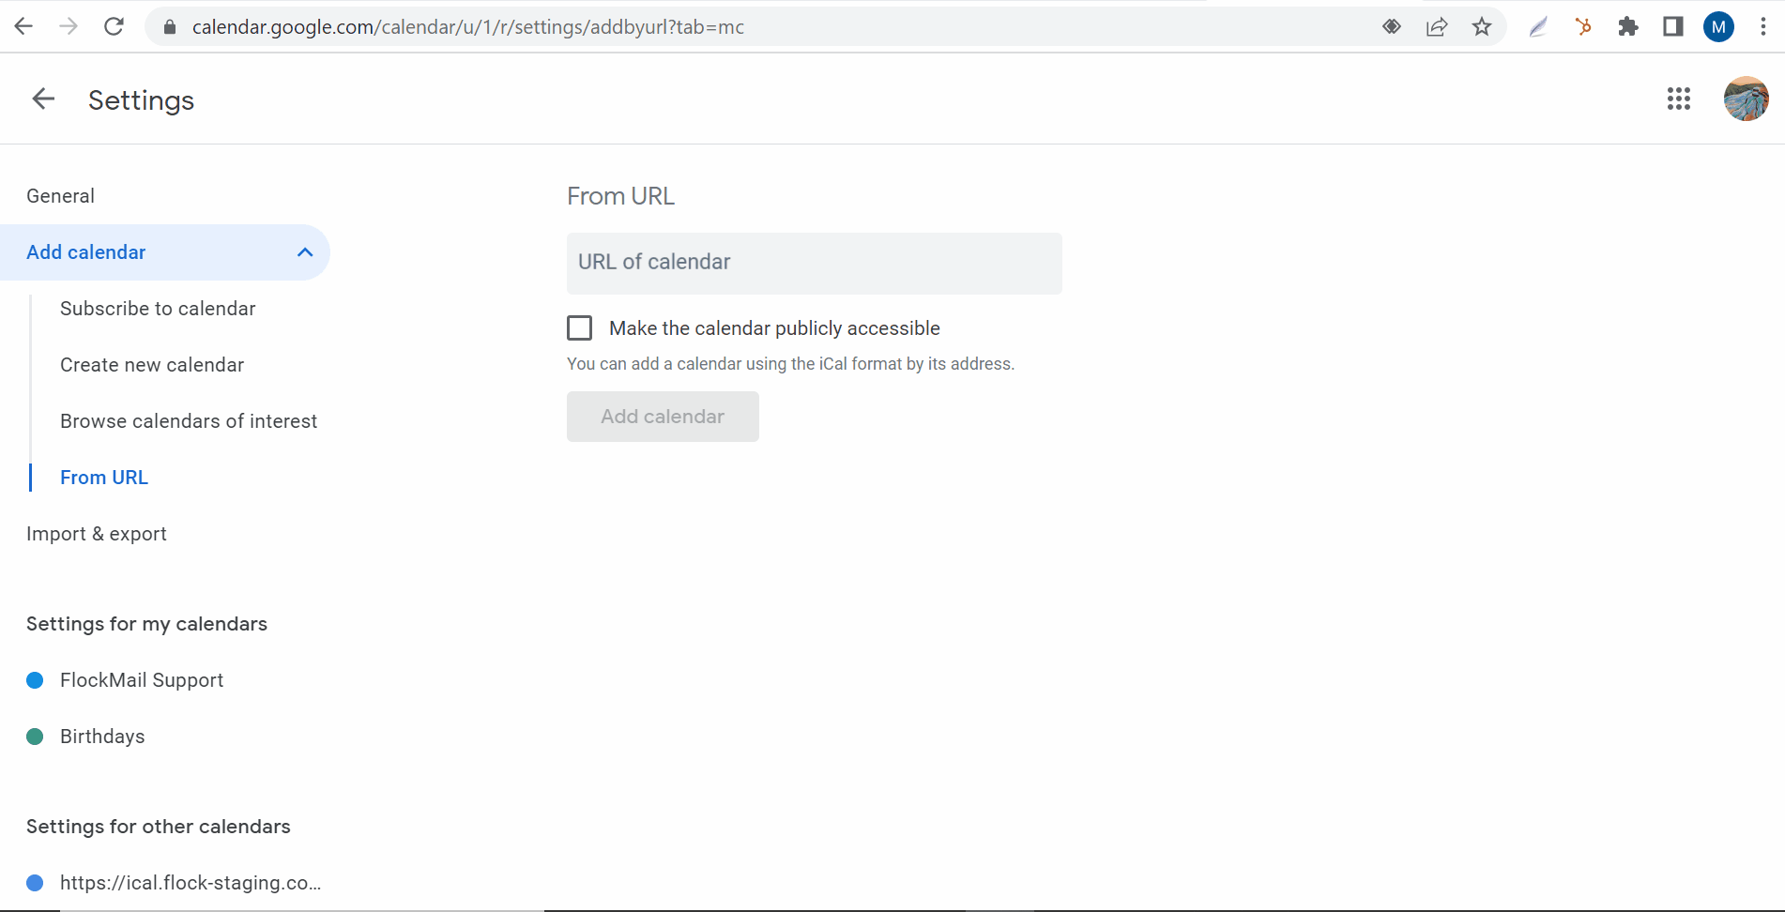Open Browse calendars of interest
The height and width of the screenshot is (912, 1785).
189,420
